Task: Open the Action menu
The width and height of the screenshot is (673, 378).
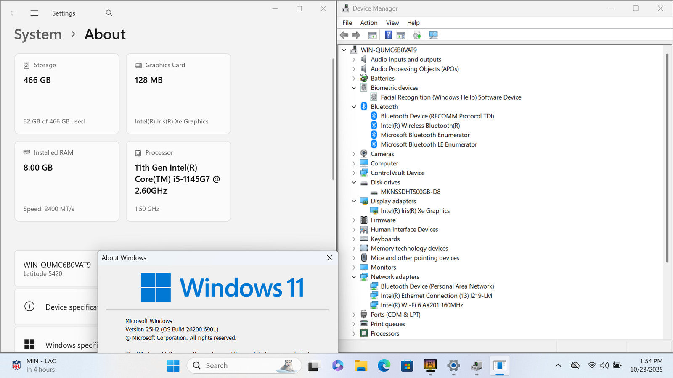Action: (x=368, y=23)
